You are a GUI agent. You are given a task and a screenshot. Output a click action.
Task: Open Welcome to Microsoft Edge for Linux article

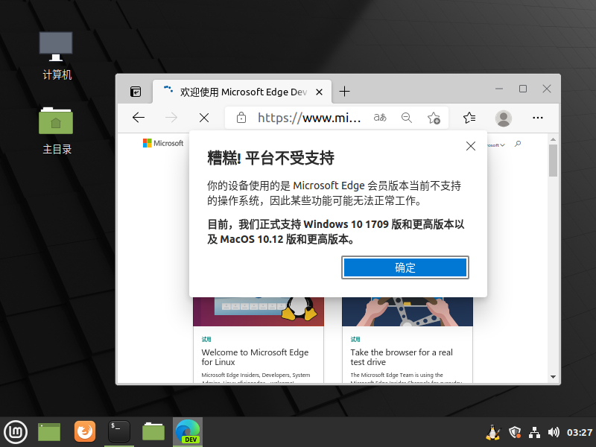(x=255, y=357)
